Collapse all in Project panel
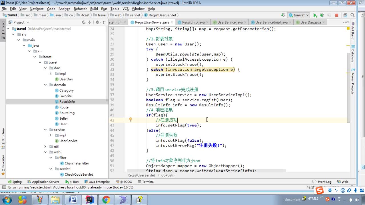The height and width of the screenshot is (205, 365). tap(90, 22)
